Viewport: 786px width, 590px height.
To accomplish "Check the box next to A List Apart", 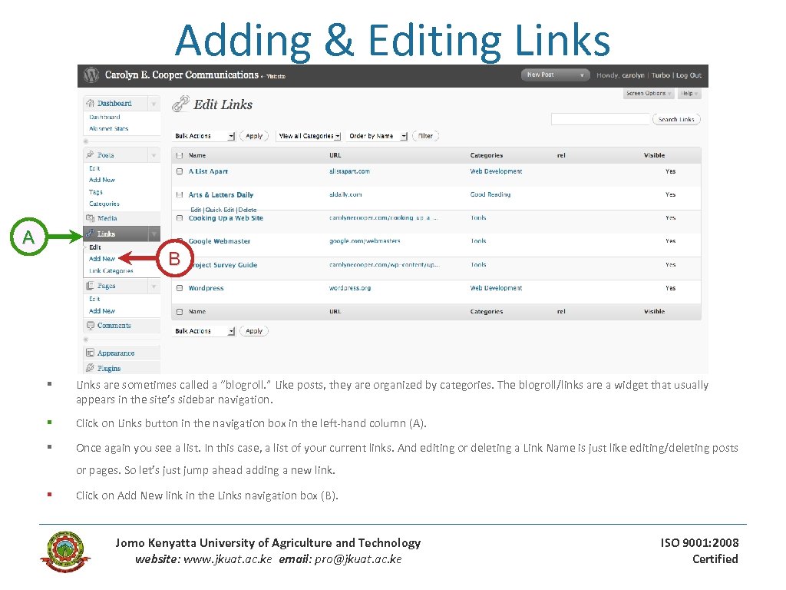I will click(x=179, y=171).
